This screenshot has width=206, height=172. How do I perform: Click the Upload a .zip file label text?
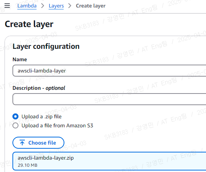(41, 116)
